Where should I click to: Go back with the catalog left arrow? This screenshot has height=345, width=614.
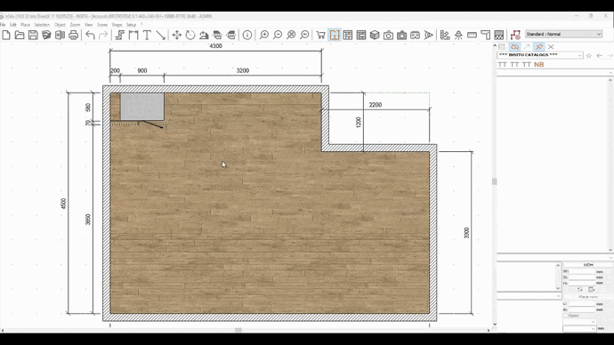pos(600,55)
